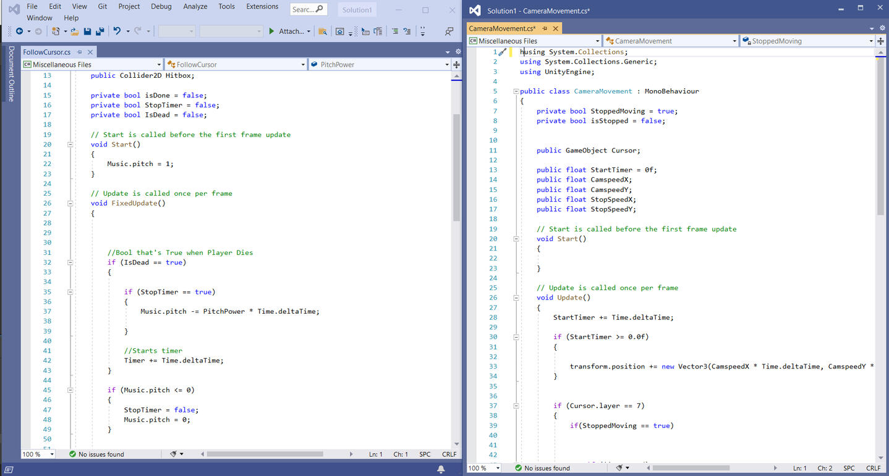Click the Undo icon in toolbar

(117, 31)
